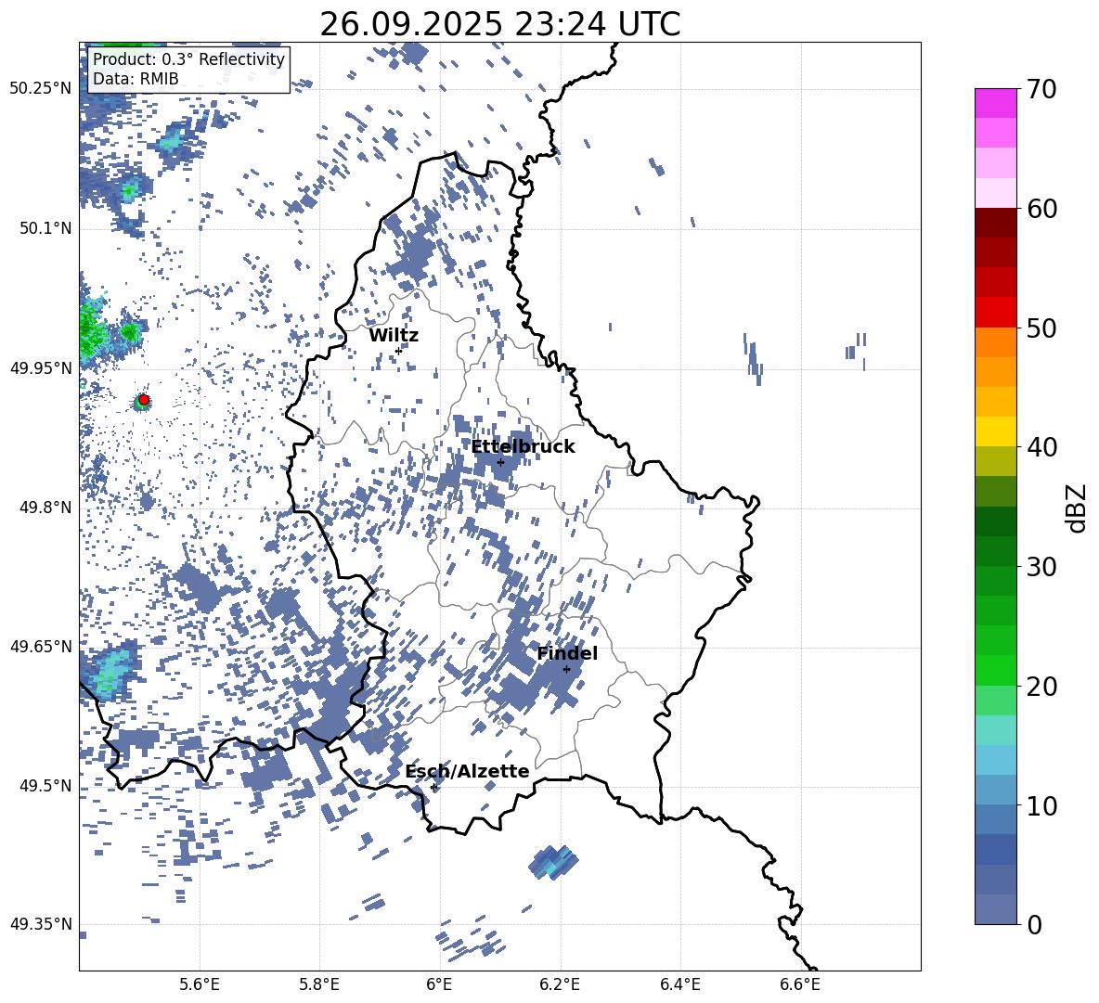
Task: Click the bright green colorbar segment above 20
Action: [x=995, y=670]
